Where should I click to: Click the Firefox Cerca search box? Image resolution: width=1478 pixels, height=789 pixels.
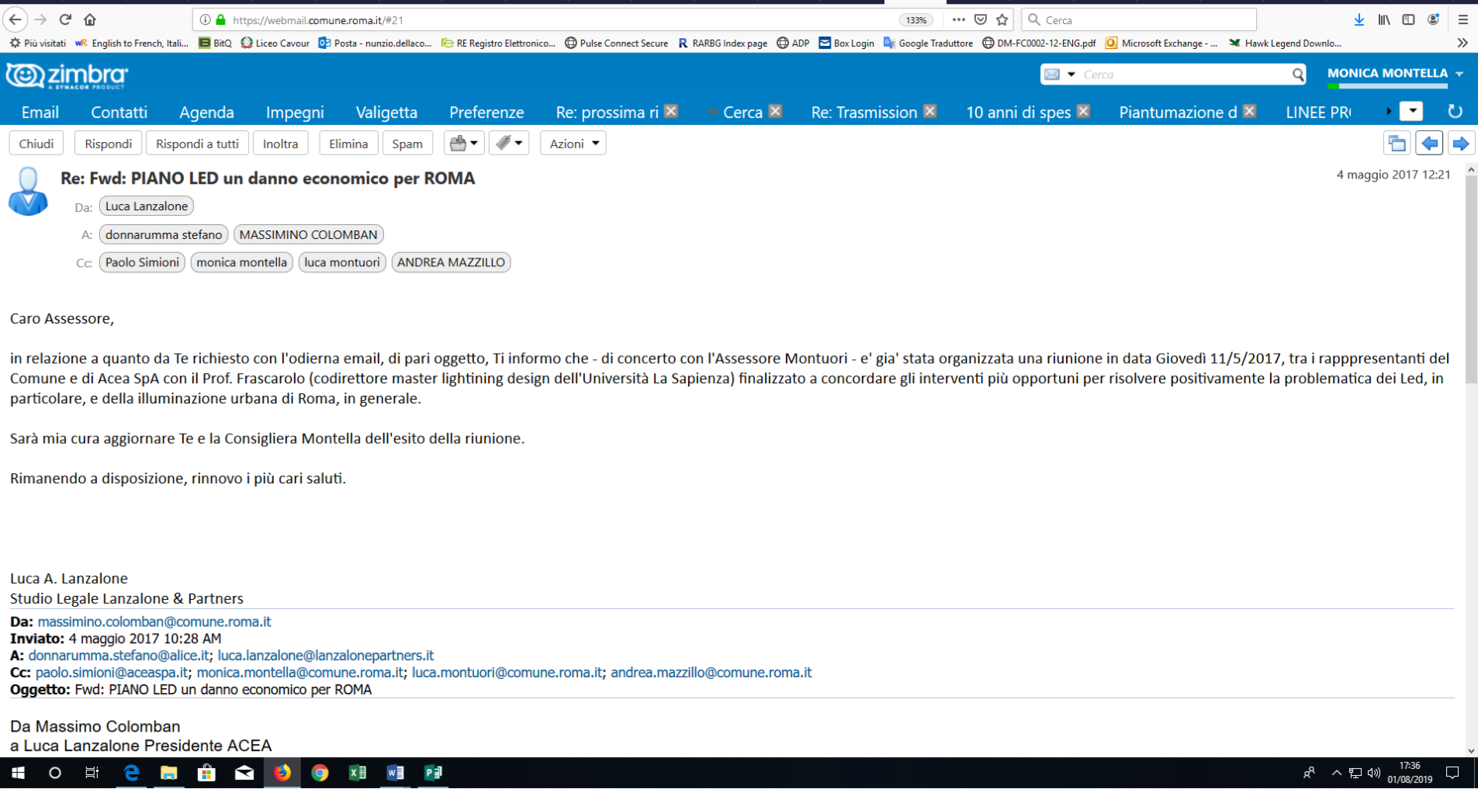[x=1139, y=20]
